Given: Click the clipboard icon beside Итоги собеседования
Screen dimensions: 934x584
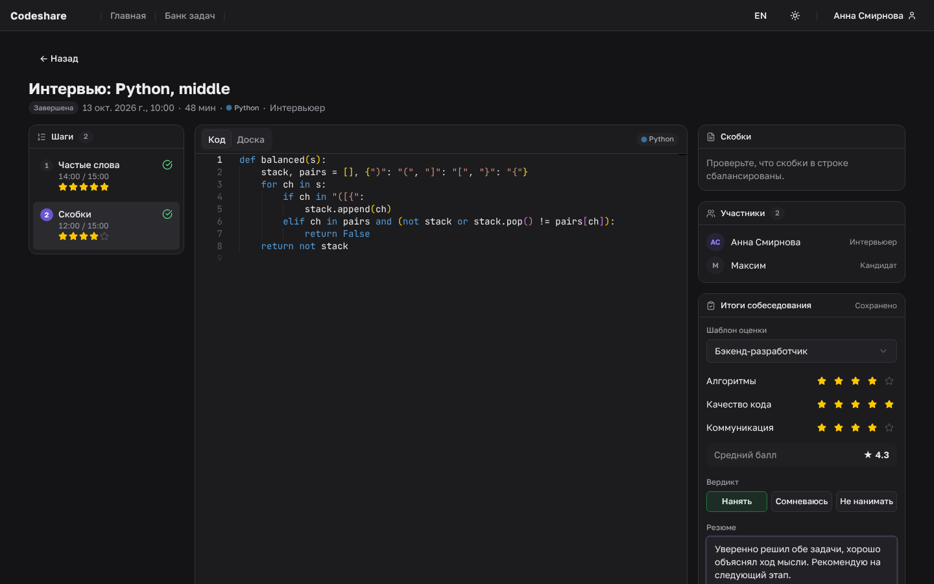Looking at the screenshot, I should click(711, 306).
